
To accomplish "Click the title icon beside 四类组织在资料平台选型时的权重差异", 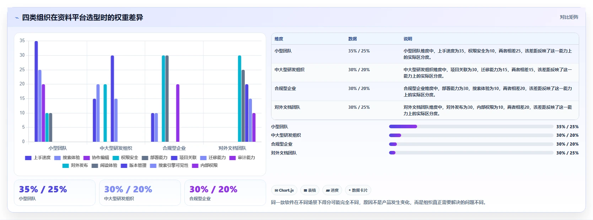I will [x=17, y=18].
